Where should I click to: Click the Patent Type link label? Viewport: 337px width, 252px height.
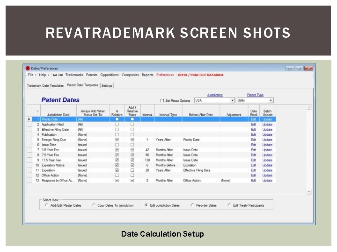(x=255, y=95)
